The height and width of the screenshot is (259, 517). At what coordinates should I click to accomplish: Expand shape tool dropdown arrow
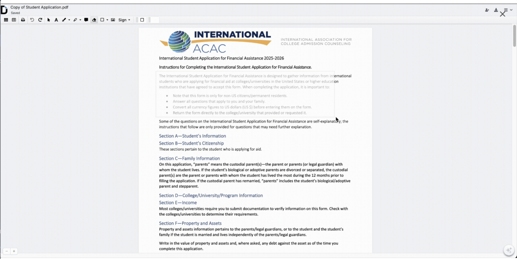pyautogui.click(x=107, y=20)
